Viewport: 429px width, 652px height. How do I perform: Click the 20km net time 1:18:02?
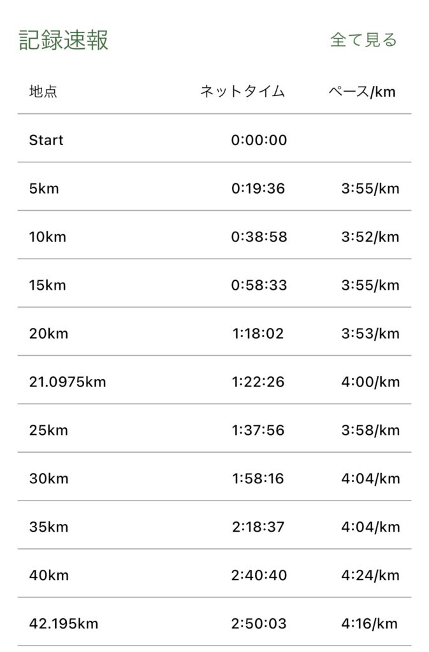coord(258,334)
